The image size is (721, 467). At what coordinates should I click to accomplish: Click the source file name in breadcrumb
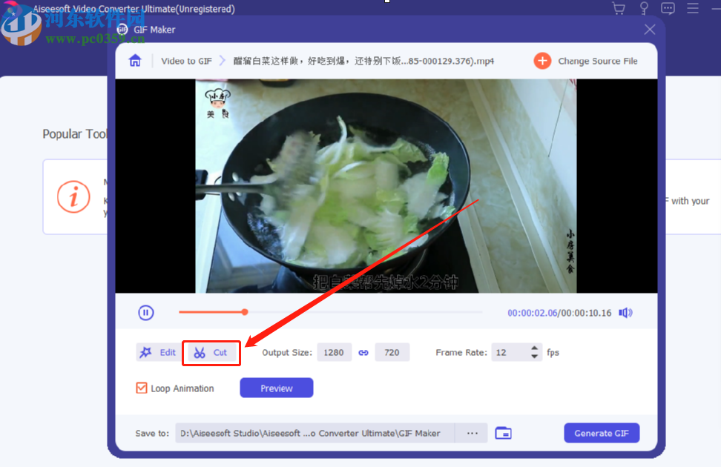coord(363,61)
